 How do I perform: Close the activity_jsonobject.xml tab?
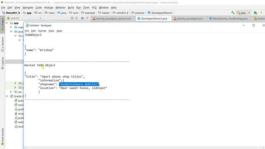click(x=205, y=19)
